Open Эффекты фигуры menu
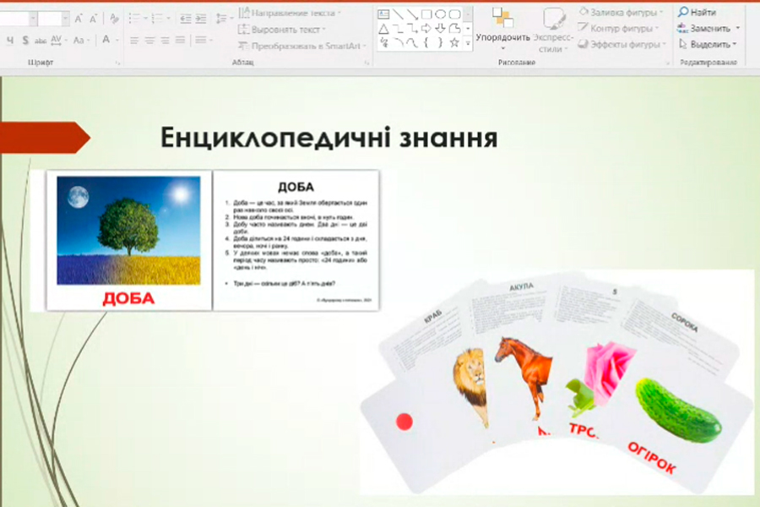Screen dimensions: 760x507 pos(622,45)
